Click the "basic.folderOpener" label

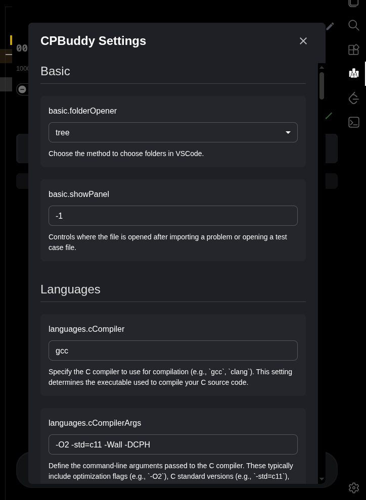82,111
